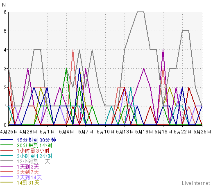Select the 3天到7天 legend label
Image resolution: width=213 pixels, height=187 pixels.
click(x=28, y=172)
